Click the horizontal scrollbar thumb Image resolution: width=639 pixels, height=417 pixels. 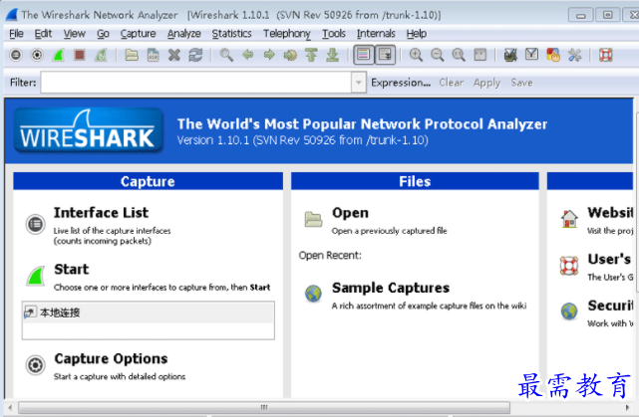[264, 407]
